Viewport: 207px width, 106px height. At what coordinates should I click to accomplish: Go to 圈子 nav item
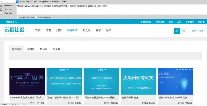[x=98, y=30]
